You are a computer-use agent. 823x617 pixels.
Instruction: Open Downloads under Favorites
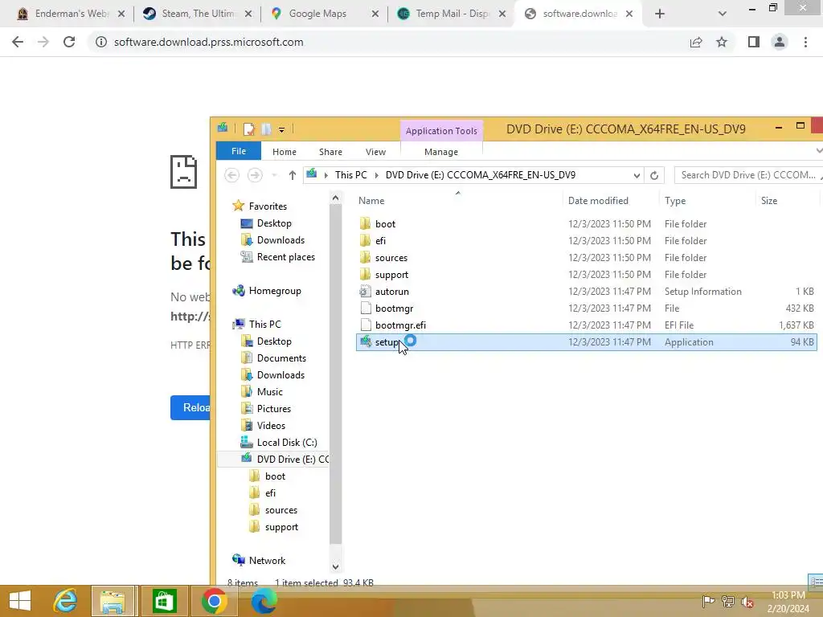(280, 239)
